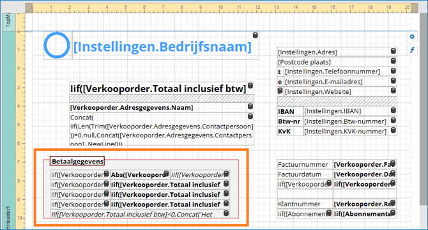Click the horizontal ruler at mark 10
428x230 pixels.
click(220, 8)
